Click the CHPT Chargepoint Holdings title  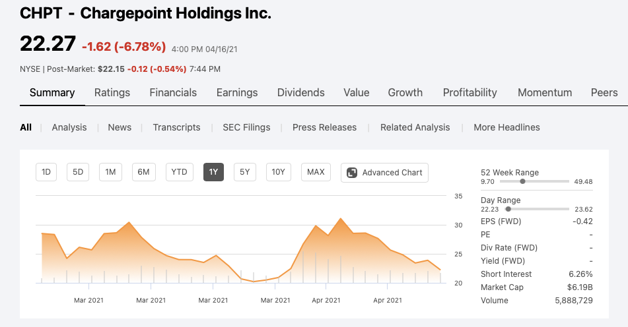click(145, 13)
